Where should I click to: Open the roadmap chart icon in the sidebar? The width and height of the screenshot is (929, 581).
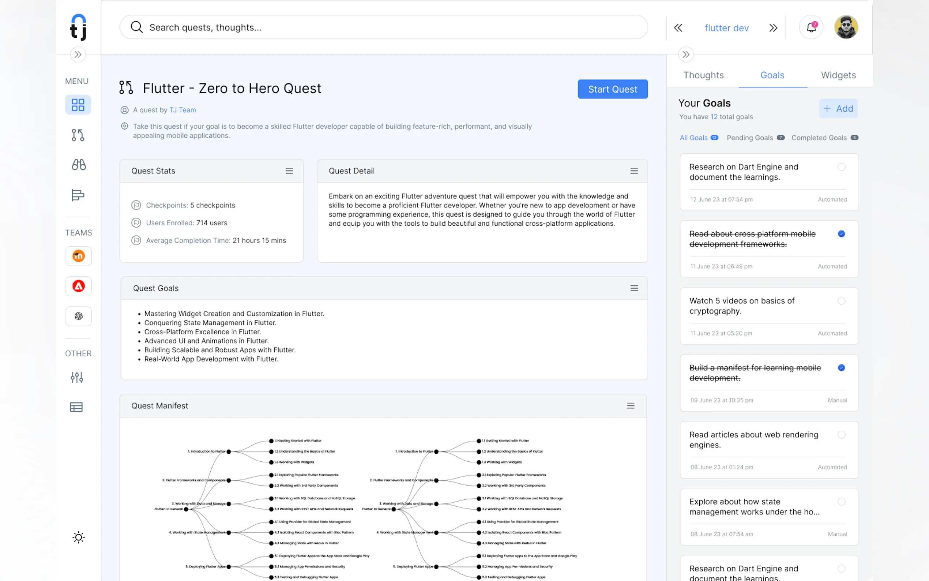click(x=78, y=195)
